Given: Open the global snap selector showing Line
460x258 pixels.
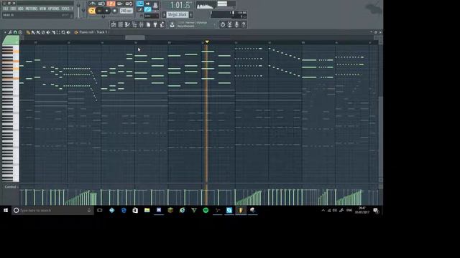Looking at the screenshot, I should pos(151,16).
